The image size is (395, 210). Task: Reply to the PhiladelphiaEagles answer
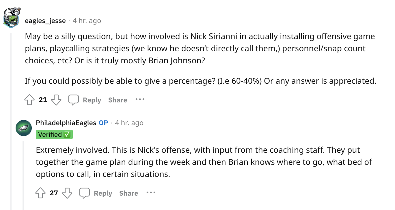(x=96, y=193)
